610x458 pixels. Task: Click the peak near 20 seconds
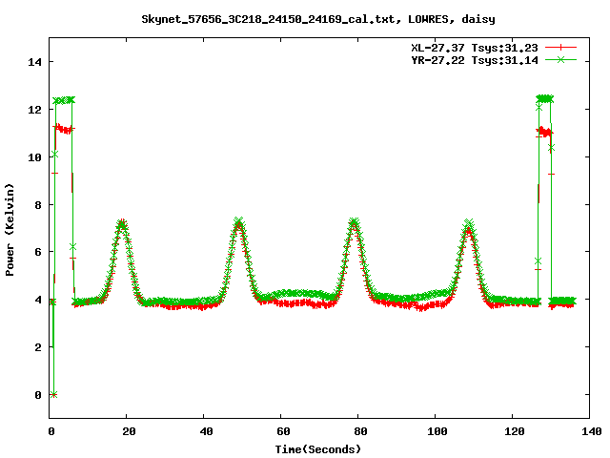[x=122, y=223]
